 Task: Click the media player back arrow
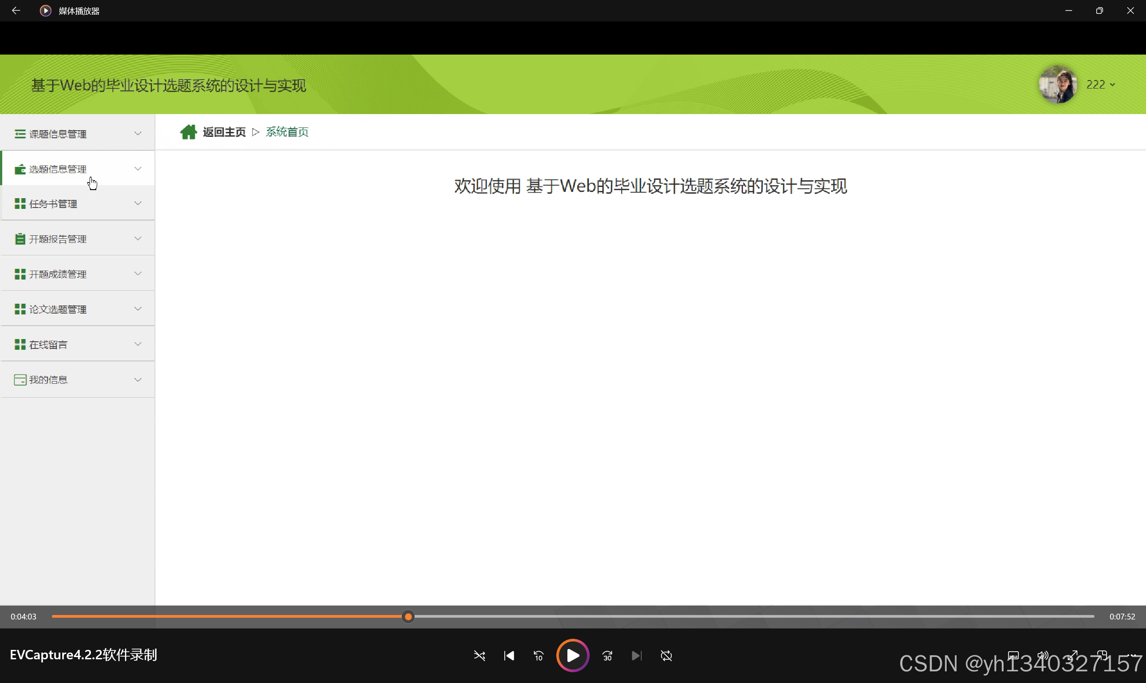pyautogui.click(x=16, y=11)
